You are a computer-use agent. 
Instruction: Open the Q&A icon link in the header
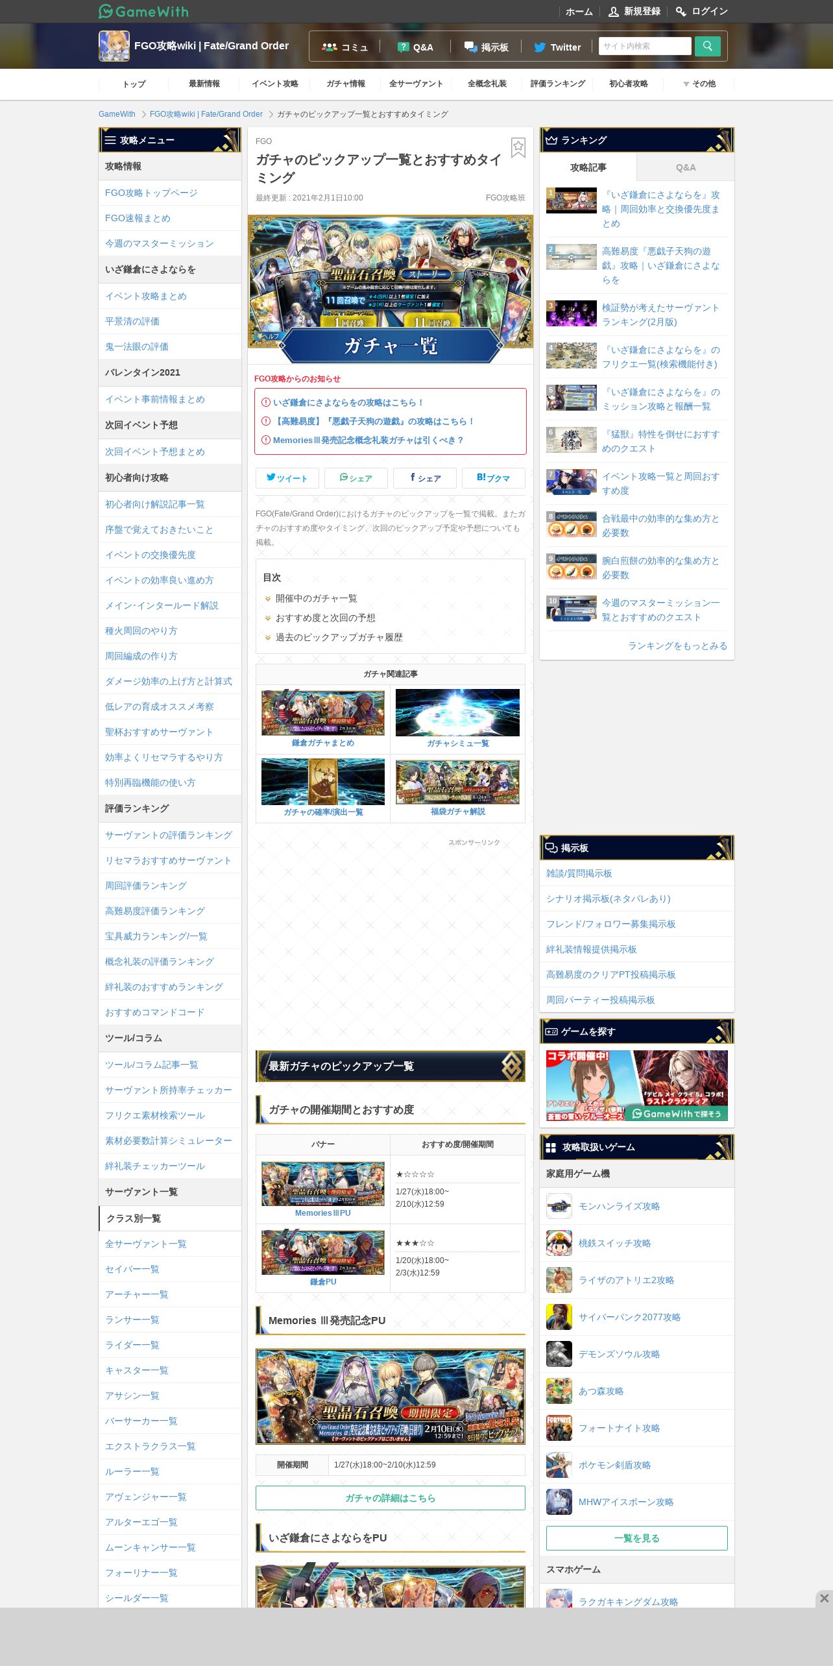[x=415, y=47]
